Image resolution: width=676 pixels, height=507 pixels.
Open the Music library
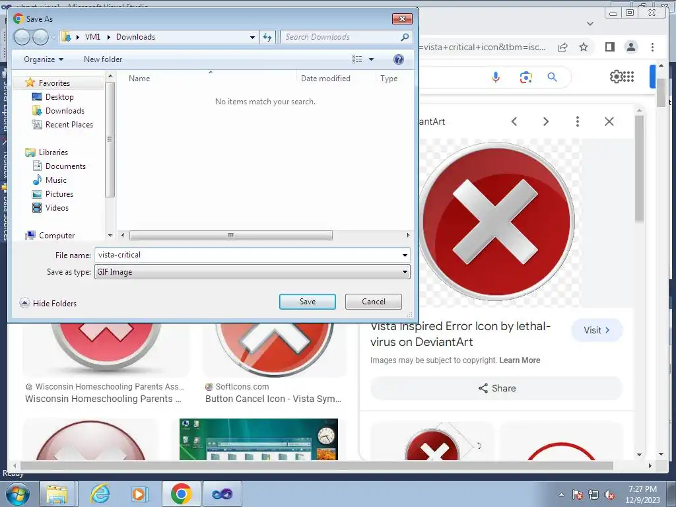click(55, 180)
